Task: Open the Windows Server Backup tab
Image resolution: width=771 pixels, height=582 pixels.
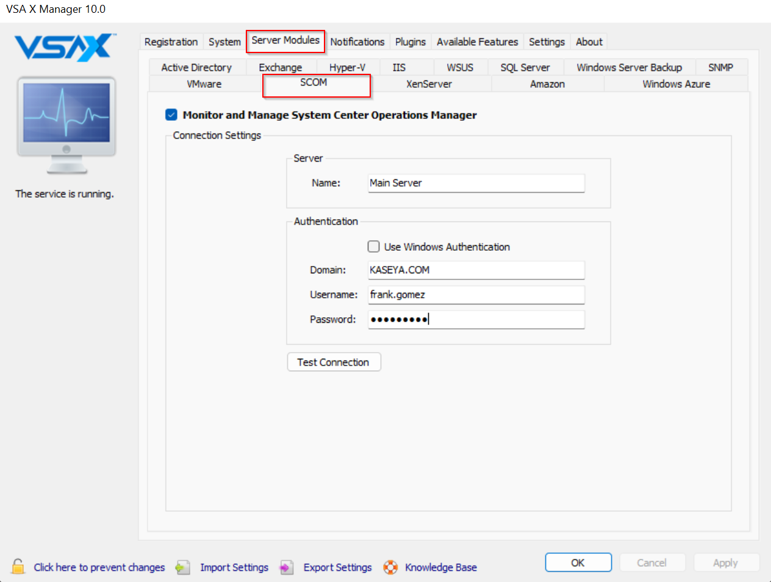Action: [629, 67]
